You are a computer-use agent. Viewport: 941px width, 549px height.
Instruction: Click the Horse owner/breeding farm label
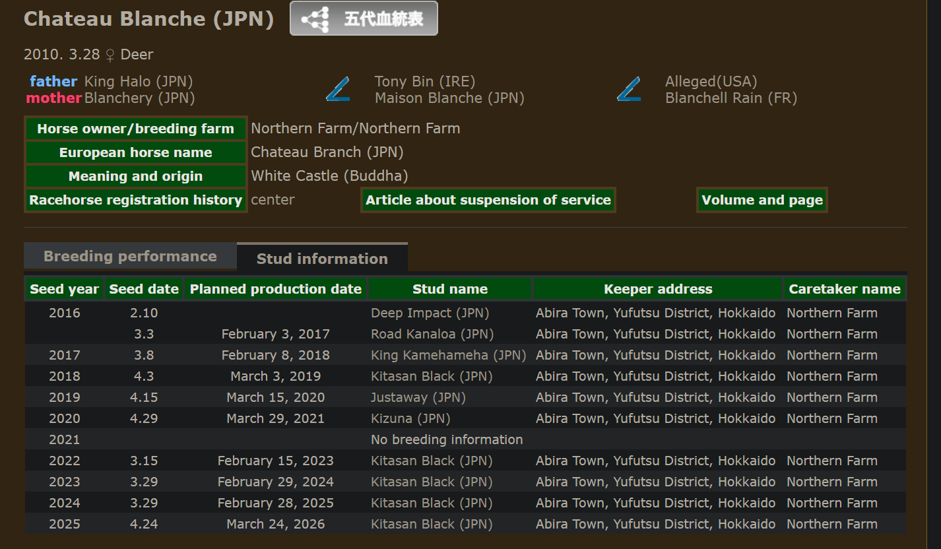point(135,129)
